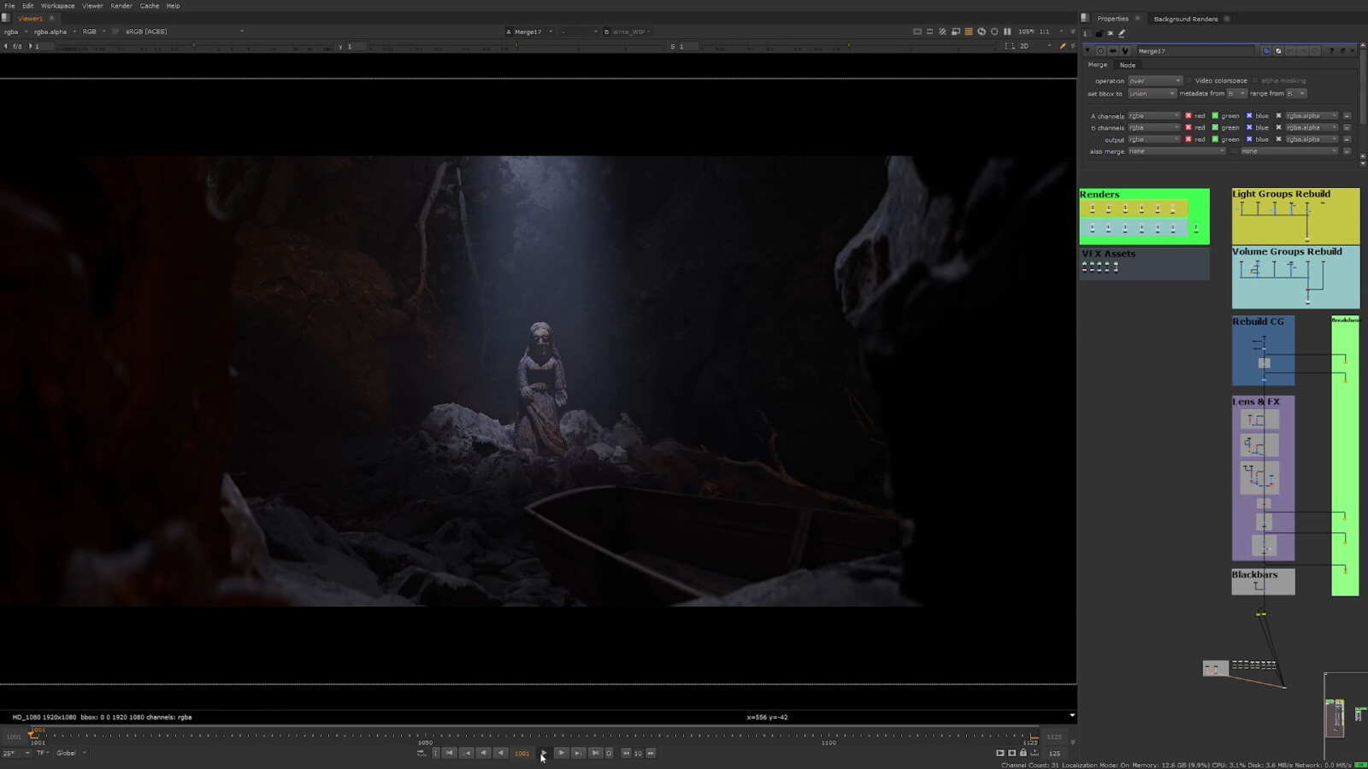Enable the Video colorspace checkbox
Image resolution: width=1368 pixels, height=769 pixels.
click(x=1189, y=81)
